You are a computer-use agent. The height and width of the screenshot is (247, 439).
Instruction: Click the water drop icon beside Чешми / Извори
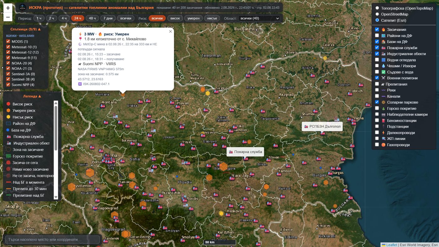383,66
